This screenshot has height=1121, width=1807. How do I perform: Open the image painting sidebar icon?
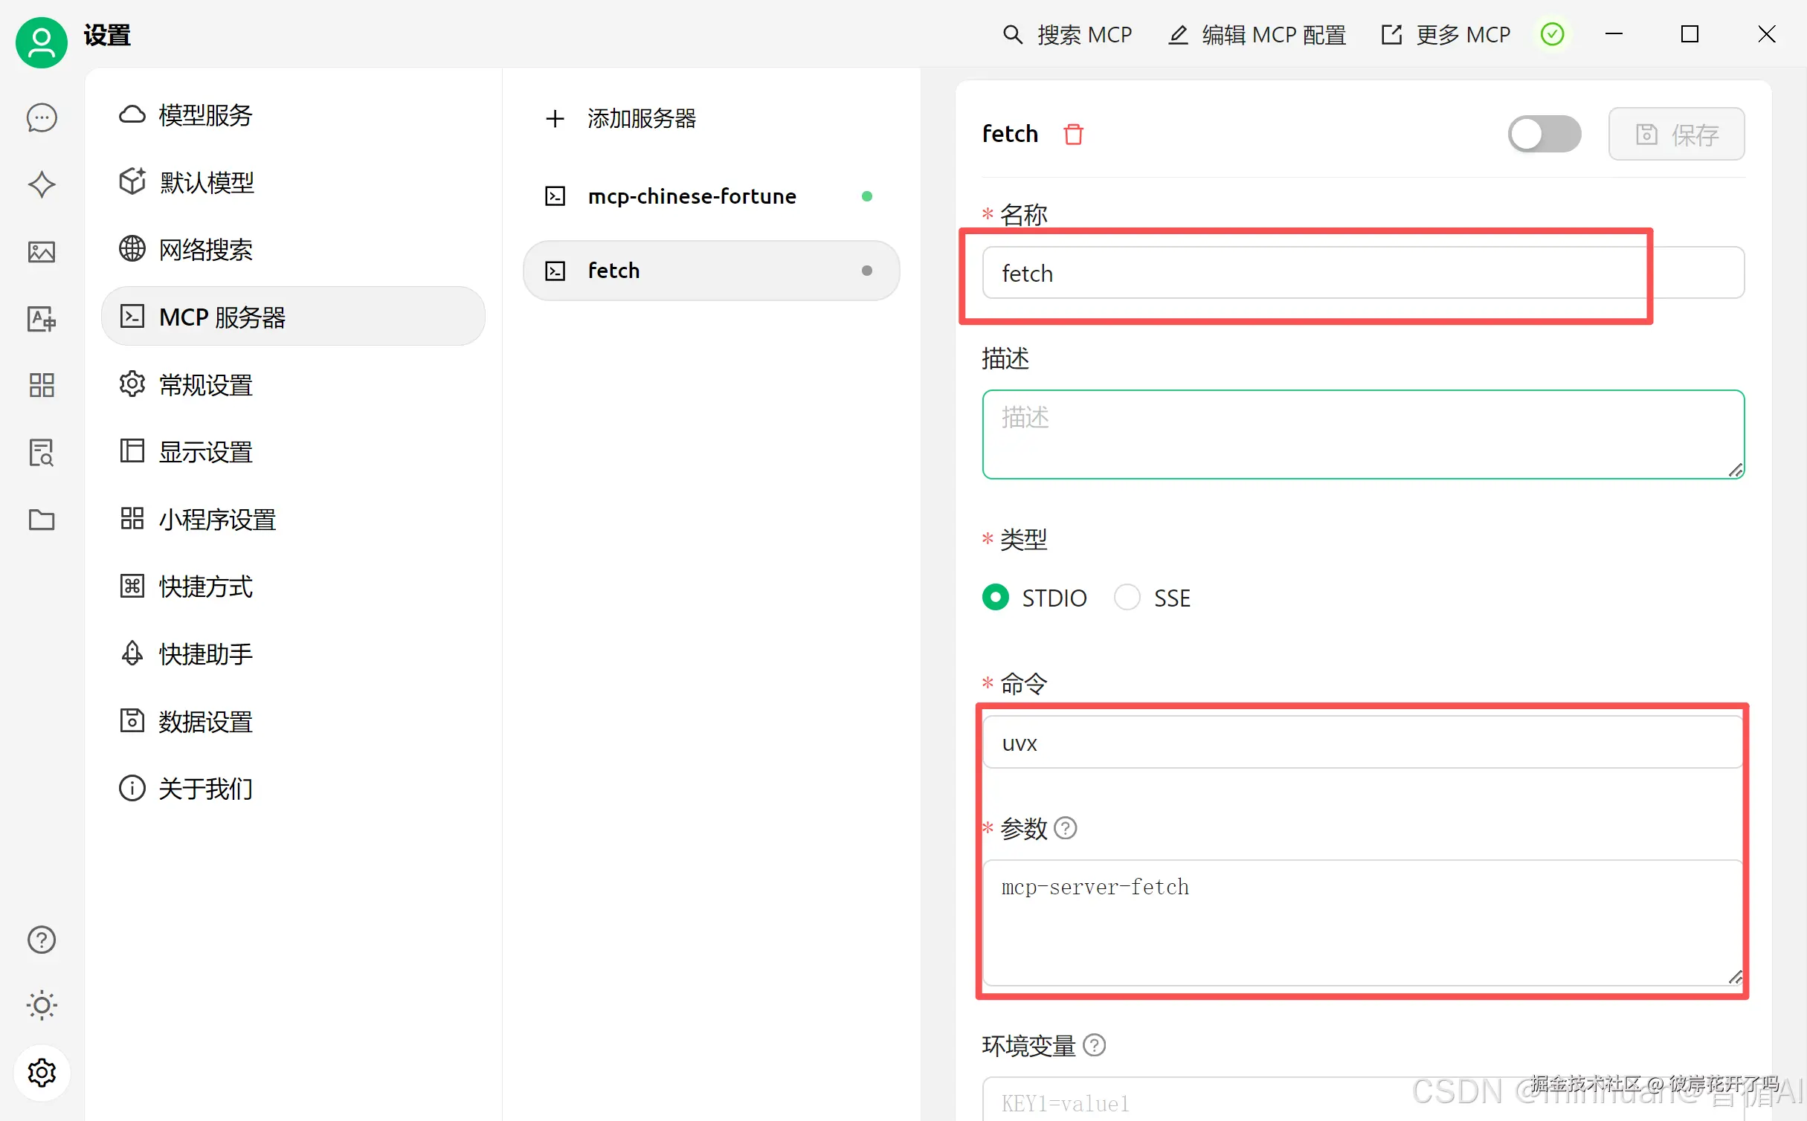tap(42, 252)
